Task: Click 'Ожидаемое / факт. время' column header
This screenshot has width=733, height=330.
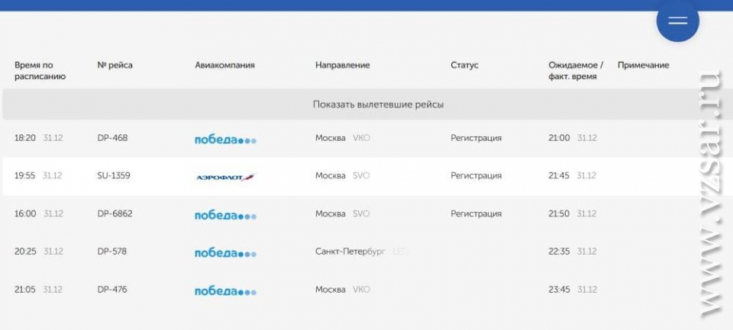Action: 575,71
